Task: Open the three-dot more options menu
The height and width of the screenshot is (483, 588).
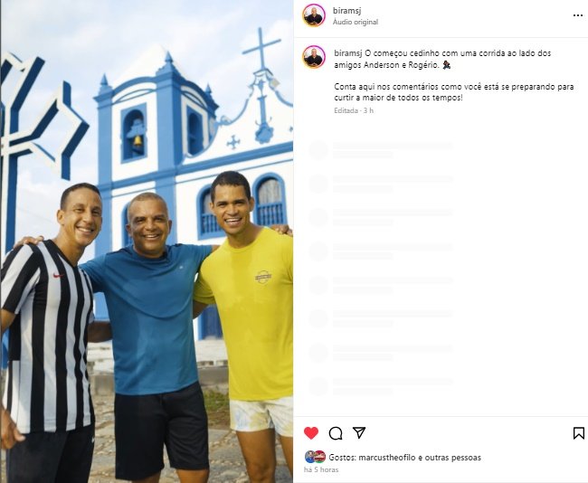Action: [x=578, y=15]
